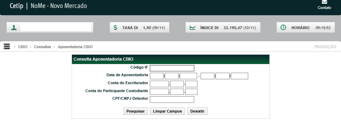Click the Cetip NoMe logo title

tap(48, 6)
